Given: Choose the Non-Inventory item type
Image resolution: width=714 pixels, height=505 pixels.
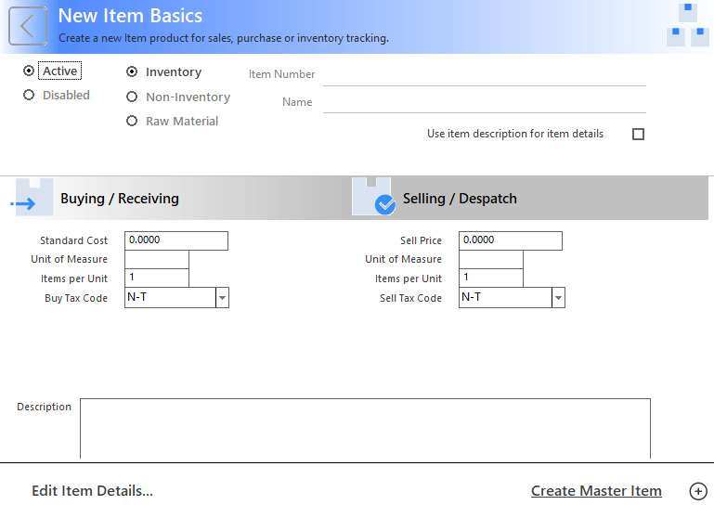Looking at the screenshot, I should point(132,97).
